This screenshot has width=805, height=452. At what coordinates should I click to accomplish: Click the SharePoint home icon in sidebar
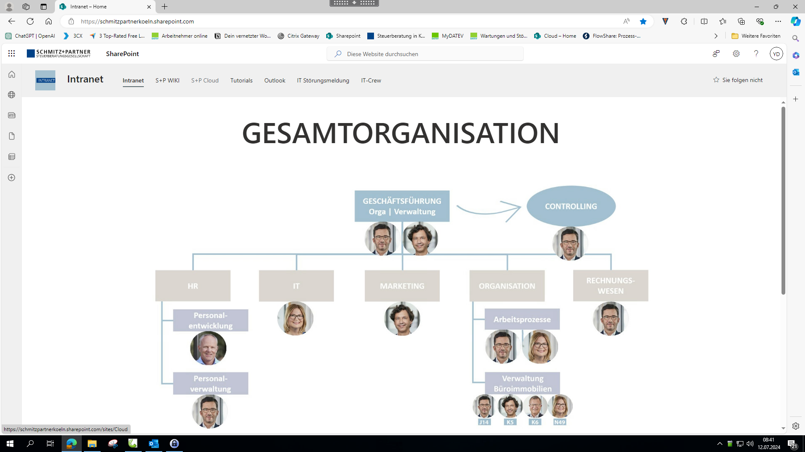(12, 74)
